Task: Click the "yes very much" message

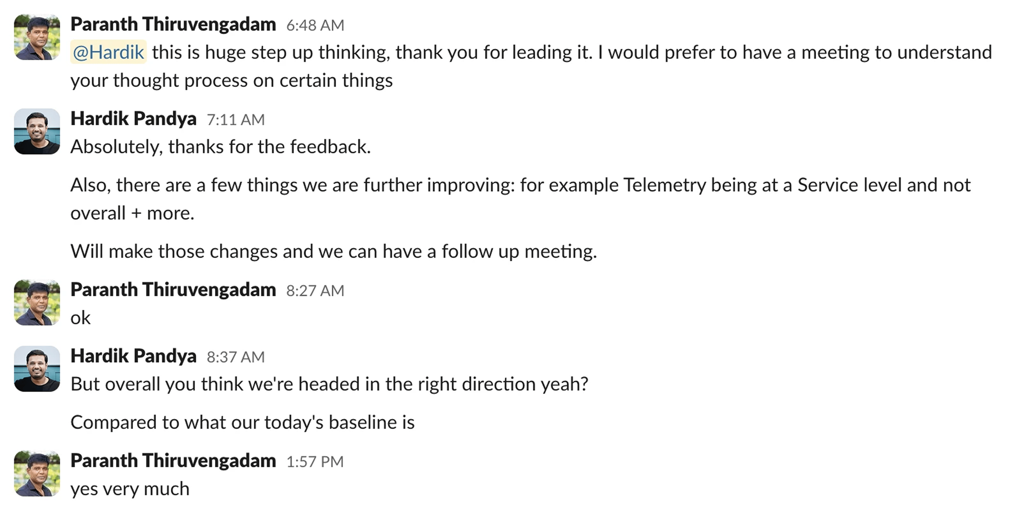Action: (130, 489)
